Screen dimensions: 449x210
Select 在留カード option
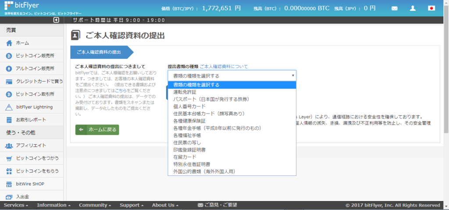click(x=232, y=157)
